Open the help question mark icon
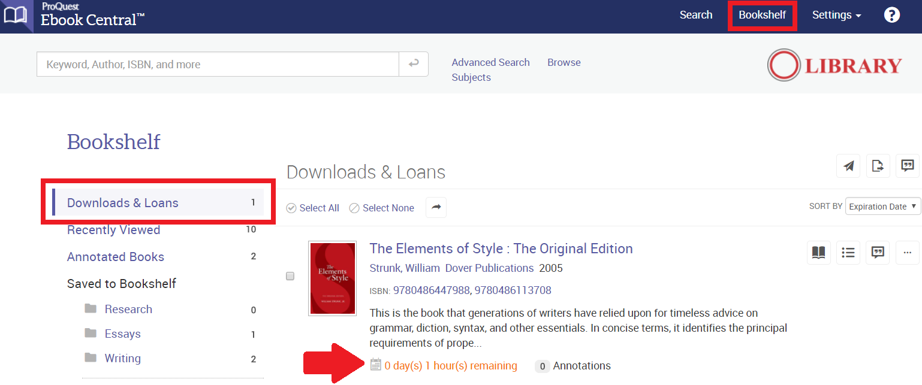Viewport: 922px width, 385px height. 892,15
